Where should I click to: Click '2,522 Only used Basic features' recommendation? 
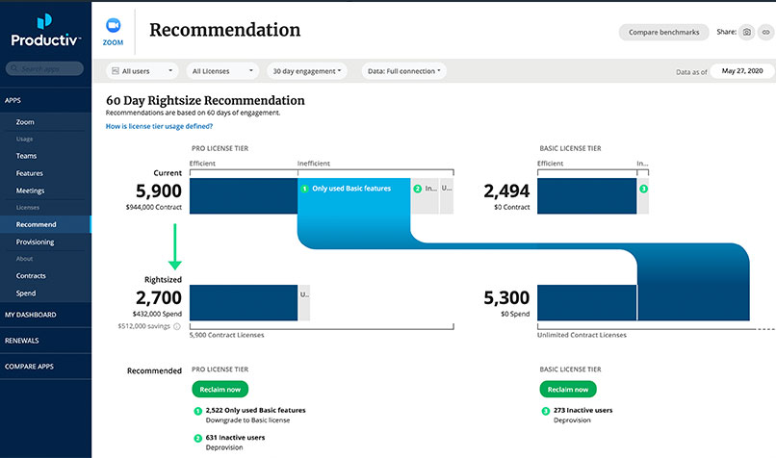click(x=255, y=411)
